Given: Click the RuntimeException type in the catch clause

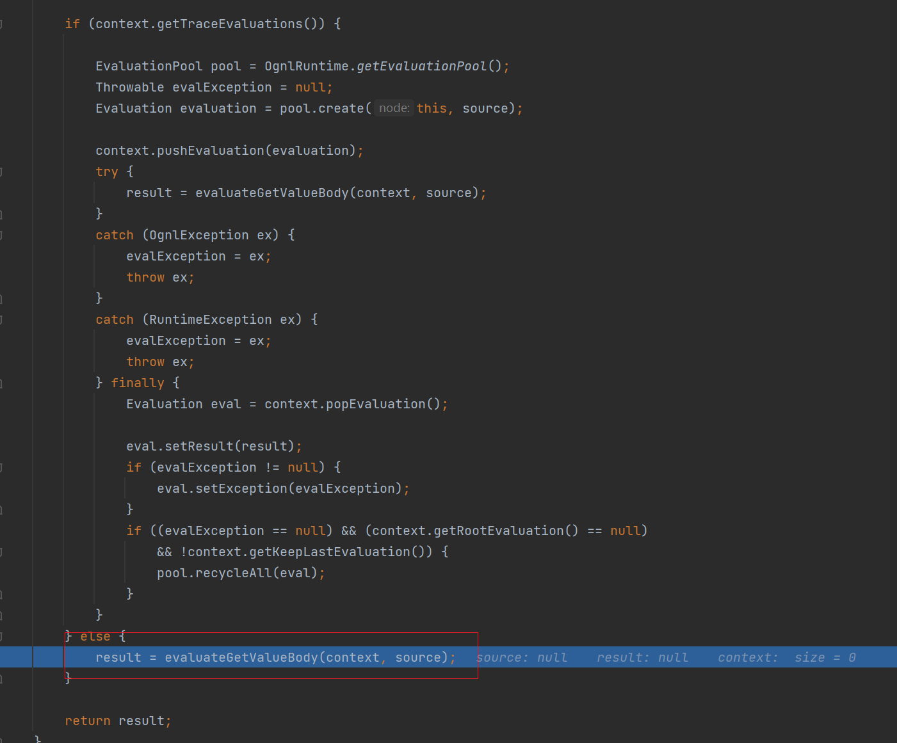Looking at the screenshot, I should 211,319.
